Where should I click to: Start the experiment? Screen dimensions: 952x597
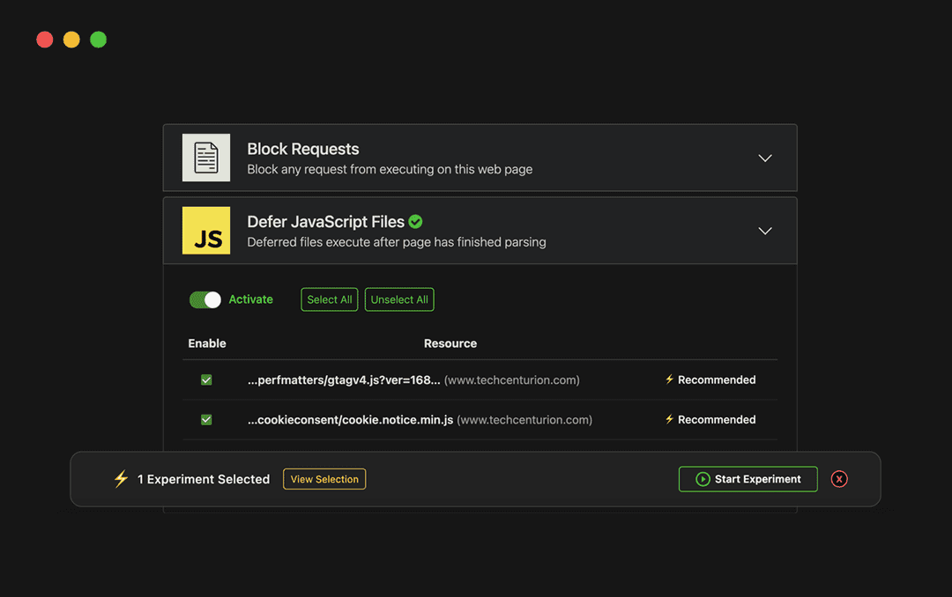coord(747,479)
